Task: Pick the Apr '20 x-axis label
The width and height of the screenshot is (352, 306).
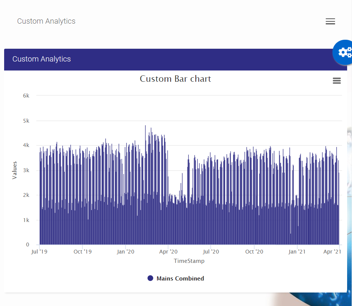Action: [169, 252]
